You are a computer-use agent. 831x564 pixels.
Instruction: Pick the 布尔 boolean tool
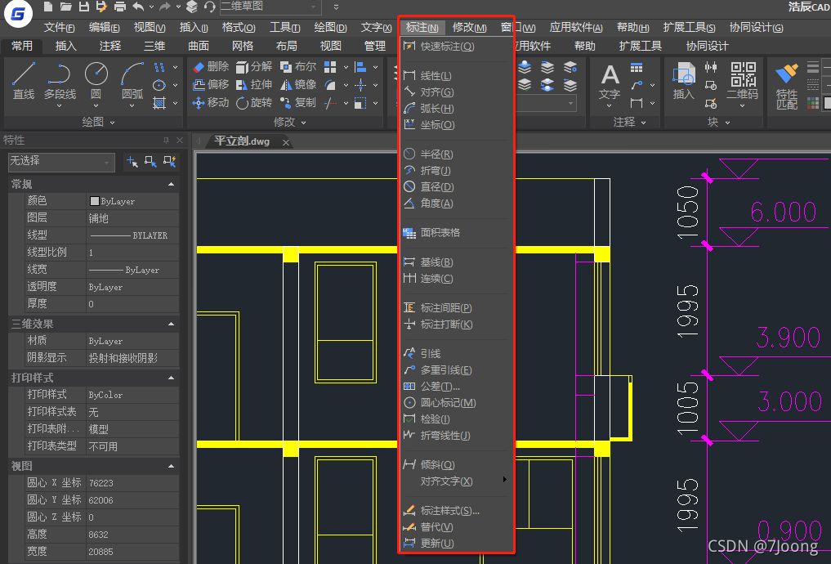tap(298, 67)
